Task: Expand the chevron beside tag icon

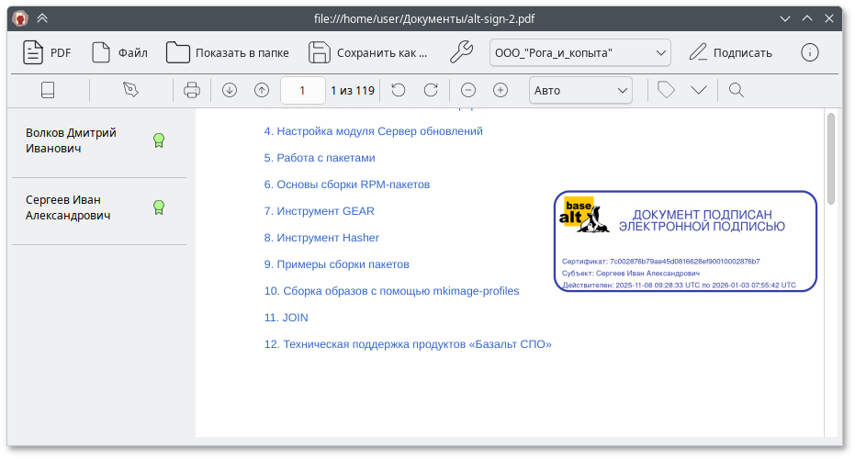Action: (x=699, y=90)
